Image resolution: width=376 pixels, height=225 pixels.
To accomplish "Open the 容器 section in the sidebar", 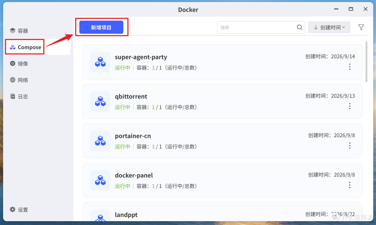I will click(19, 31).
